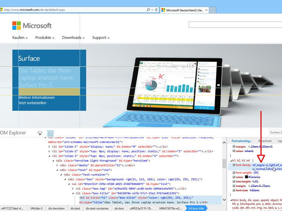This screenshot has height=211, width=282.
Task: Toggle the margin .25em 0 .35em 0 checkbox
Action: tap(234, 147)
